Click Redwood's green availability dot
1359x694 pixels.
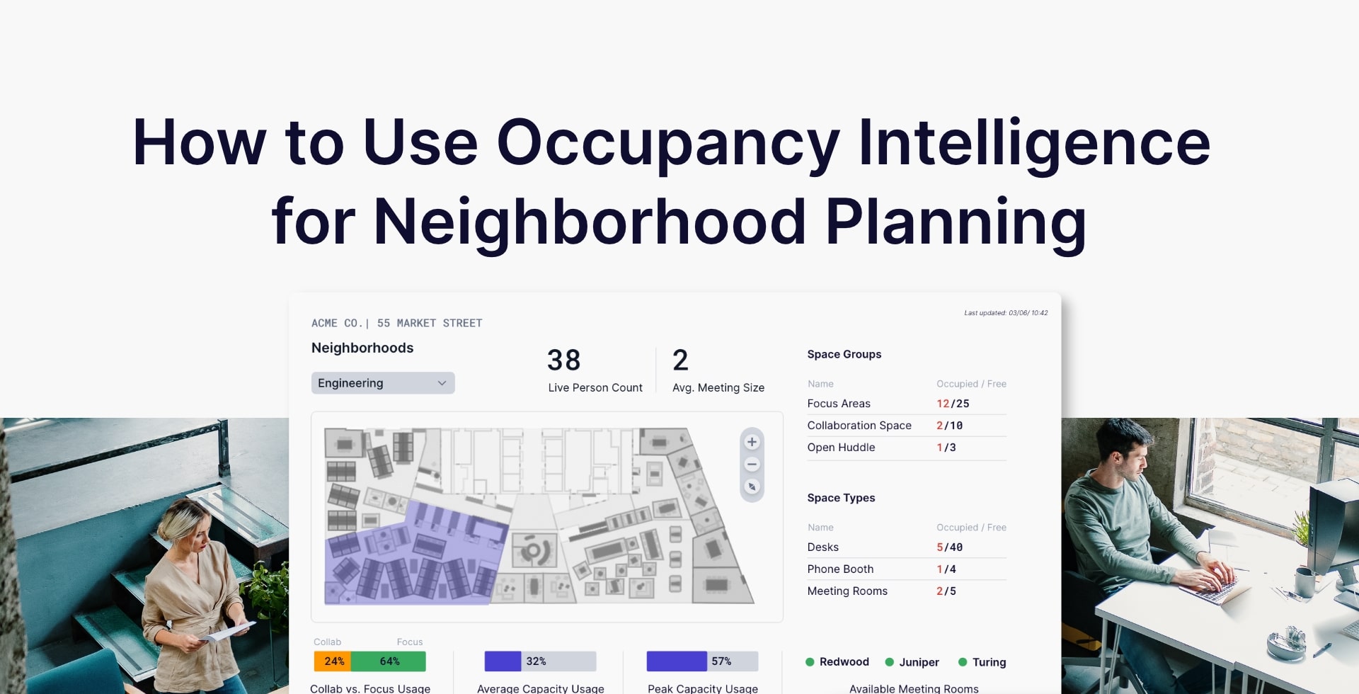(x=809, y=662)
